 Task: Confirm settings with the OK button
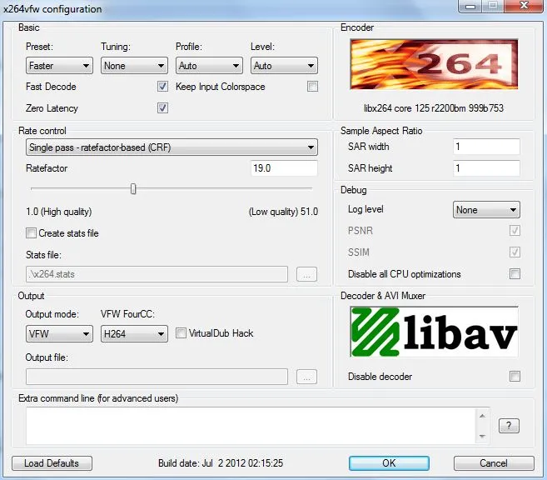tap(389, 463)
